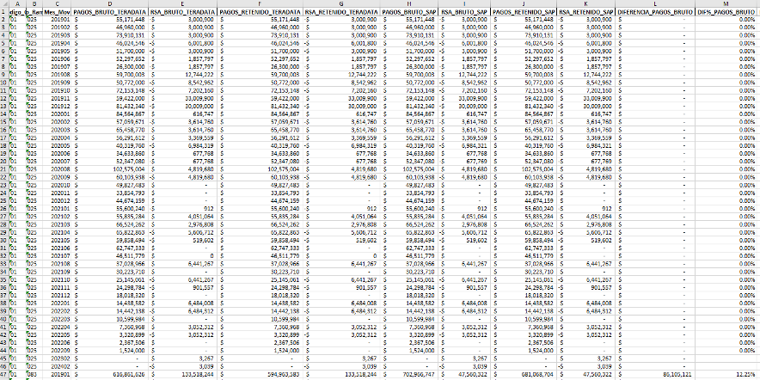Select 912 under RSA_BRUTO_TERADATA

point(183,208)
